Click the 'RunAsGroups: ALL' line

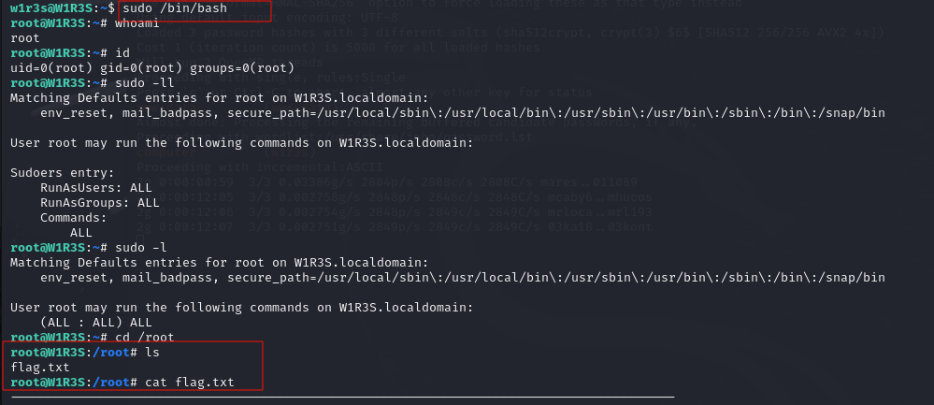[99, 202]
